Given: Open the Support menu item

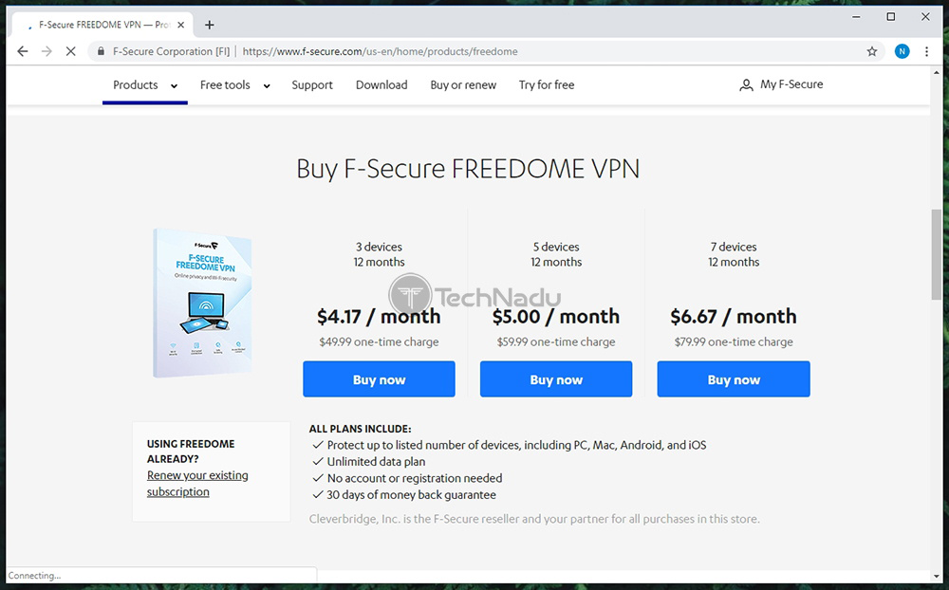Looking at the screenshot, I should click(x=312, y=85).
